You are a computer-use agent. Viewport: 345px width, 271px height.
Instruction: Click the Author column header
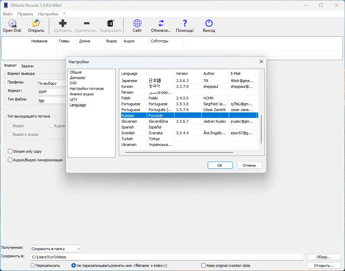[x=215, y=73]
